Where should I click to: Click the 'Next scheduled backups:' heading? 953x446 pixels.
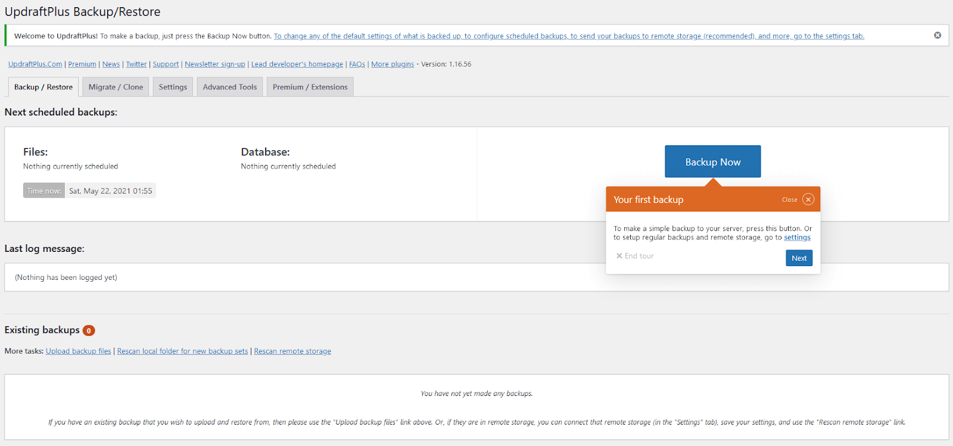(x=61, y=112)
